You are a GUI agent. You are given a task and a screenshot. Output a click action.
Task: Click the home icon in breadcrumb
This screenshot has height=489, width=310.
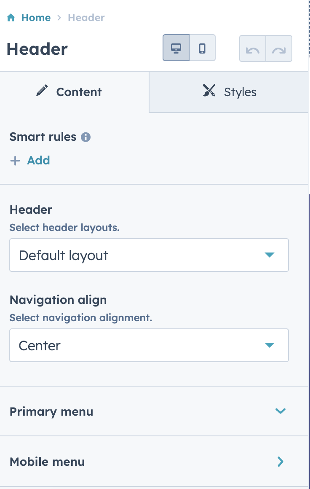[11, 17]
